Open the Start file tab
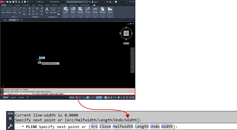237x130 pixels. [5, 20]
